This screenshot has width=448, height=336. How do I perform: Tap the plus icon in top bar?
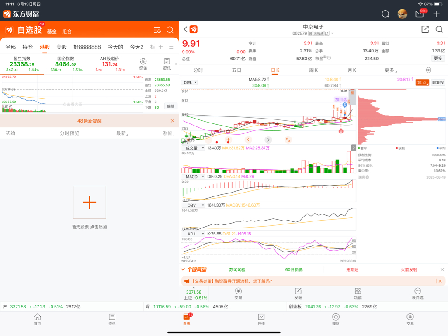pyautogui.click(x=436, y=14)
